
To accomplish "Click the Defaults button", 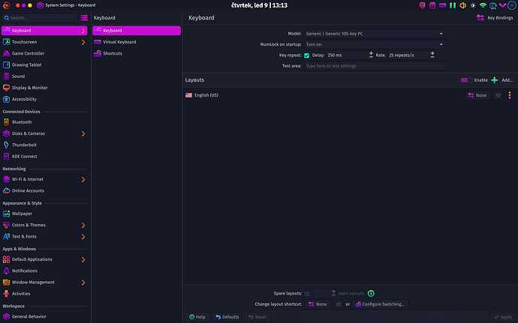I will coord(227,317).
